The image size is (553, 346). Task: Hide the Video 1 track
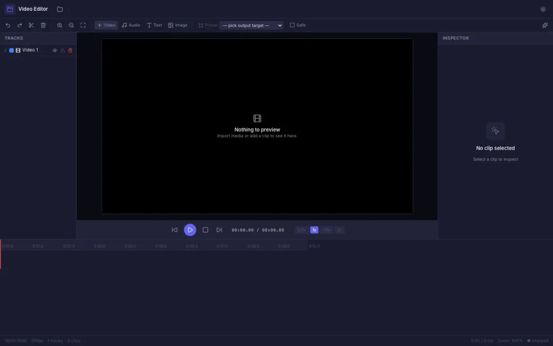(55, 50)
